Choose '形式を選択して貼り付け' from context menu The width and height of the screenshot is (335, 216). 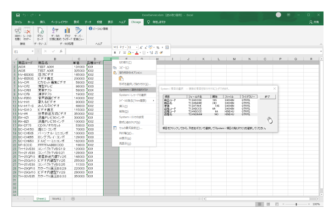coord(134,84)
